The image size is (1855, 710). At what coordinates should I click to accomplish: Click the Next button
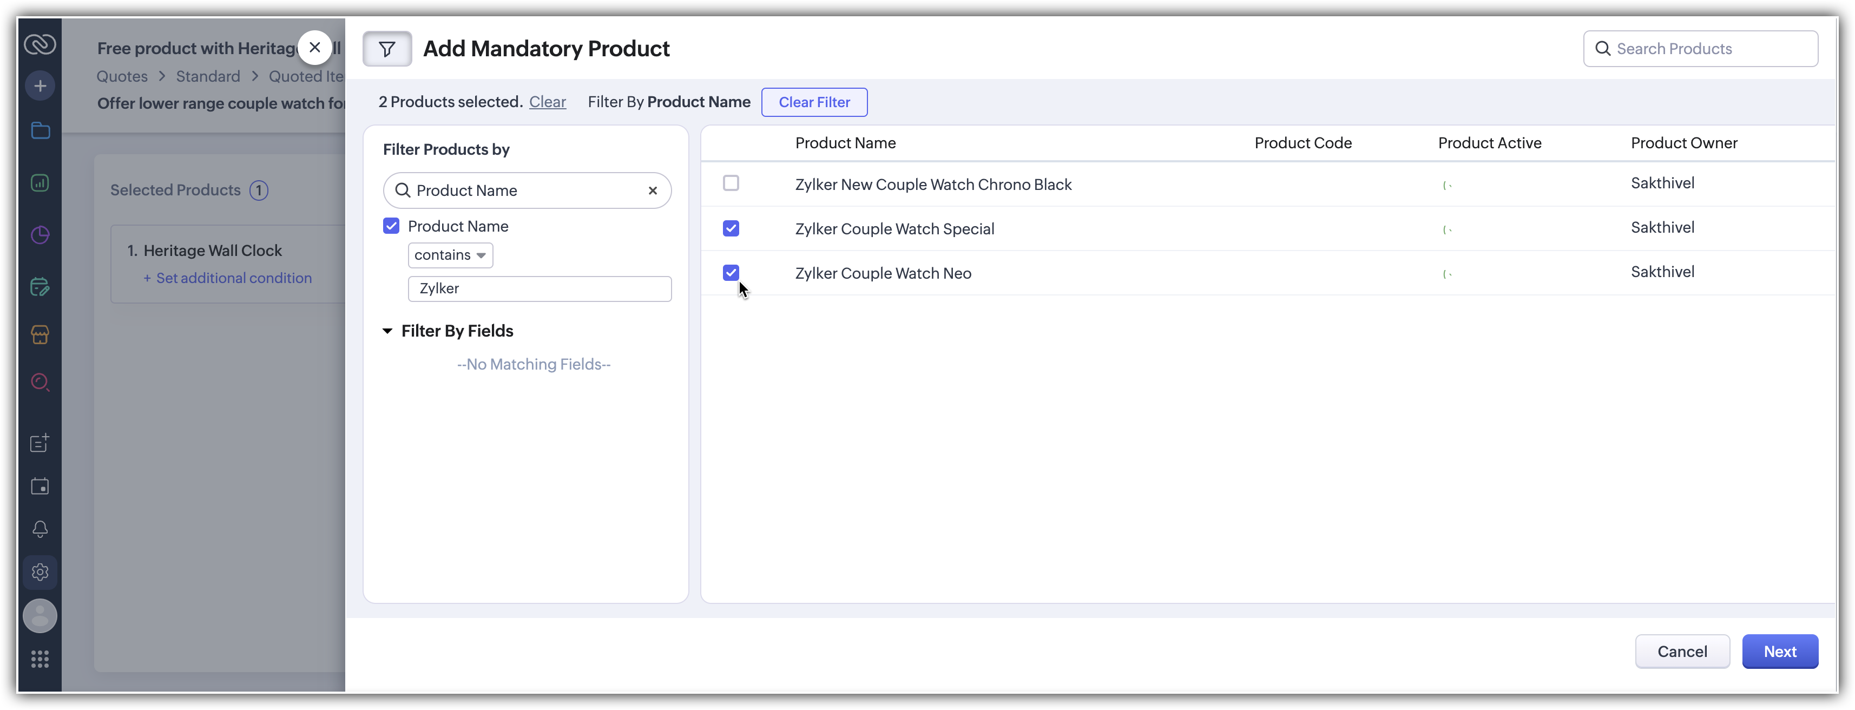click(x=1779, y=652)
